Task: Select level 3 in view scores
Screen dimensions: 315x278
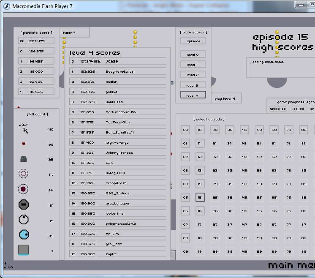Action: [193, 85]
